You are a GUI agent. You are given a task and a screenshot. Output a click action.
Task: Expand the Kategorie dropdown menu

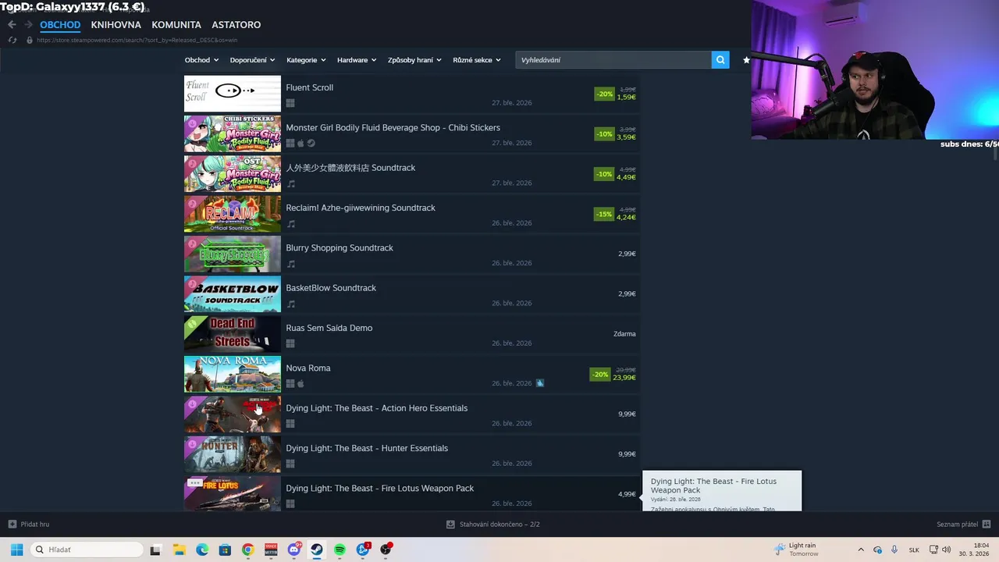pos(307,60)
